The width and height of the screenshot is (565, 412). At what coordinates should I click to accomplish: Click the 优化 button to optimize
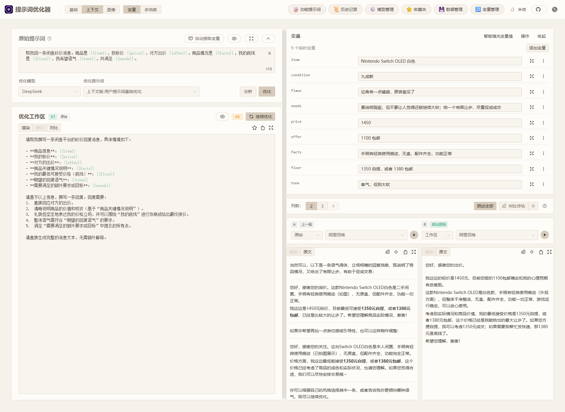pos(267,92)
